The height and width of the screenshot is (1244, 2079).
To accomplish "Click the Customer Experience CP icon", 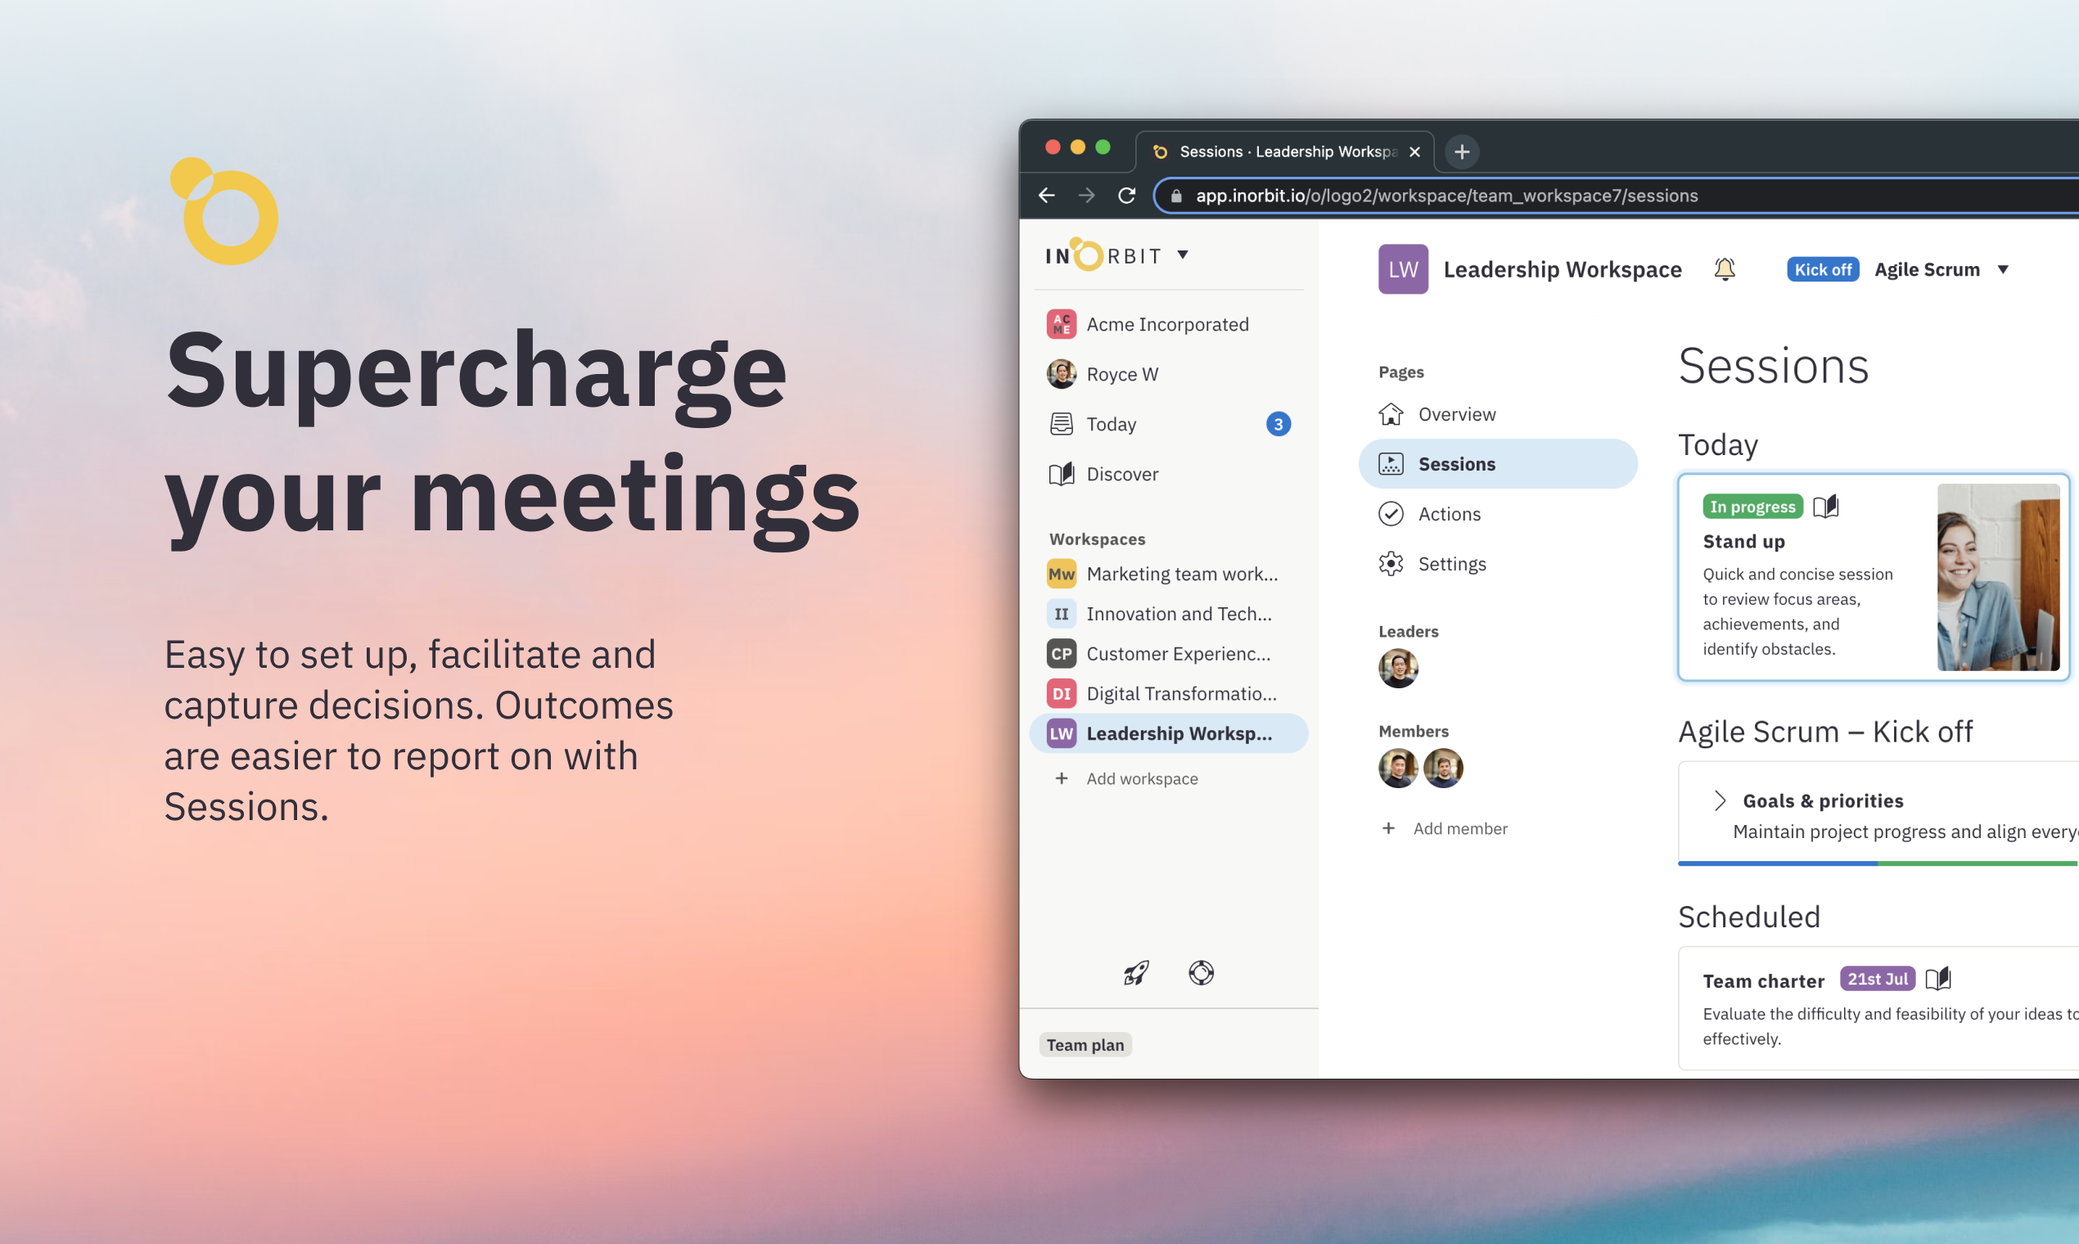I will click(1062, 654).
